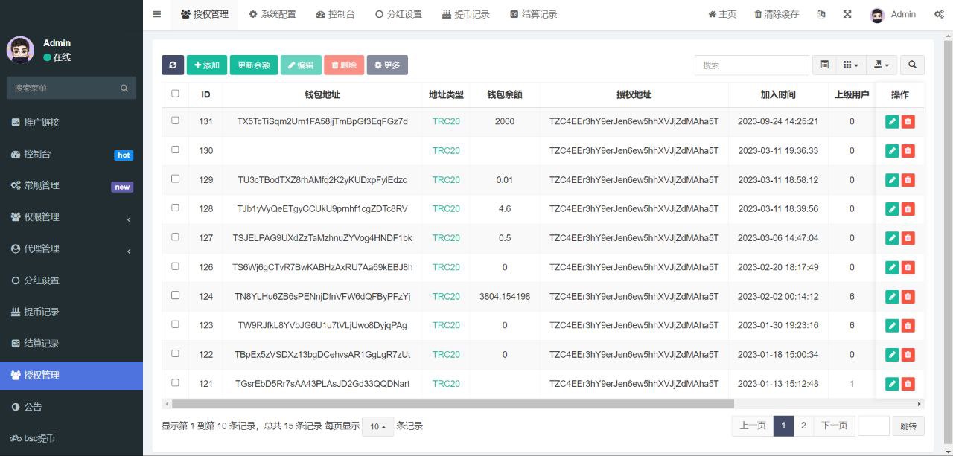
Task: Open the columns grid dropdown
Action: point(850,65)
